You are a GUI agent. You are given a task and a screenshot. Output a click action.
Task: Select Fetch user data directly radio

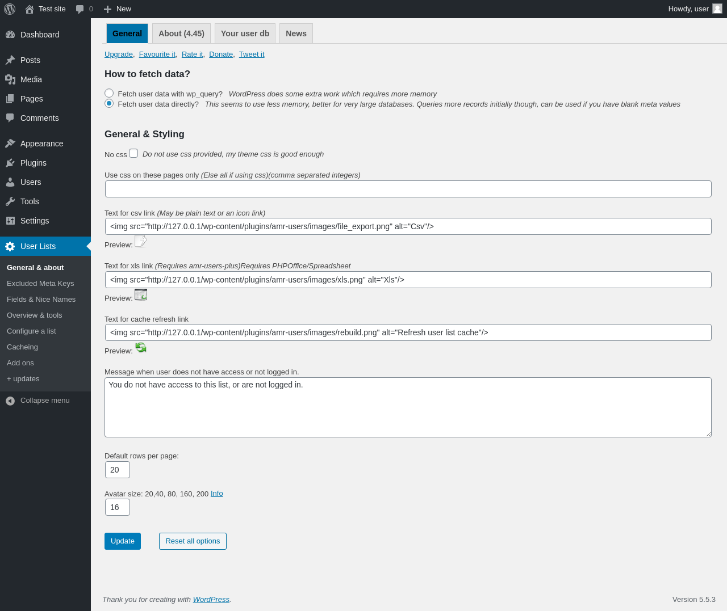pyautogui.click(x=109, y=103)
